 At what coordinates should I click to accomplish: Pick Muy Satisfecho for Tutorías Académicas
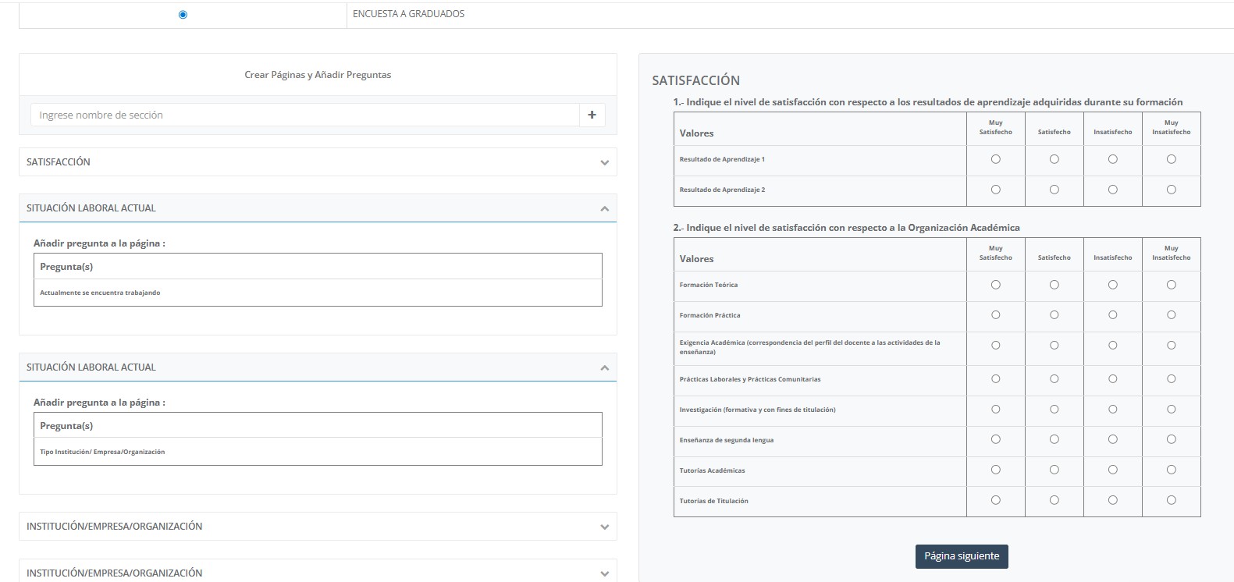coord(995,470)
